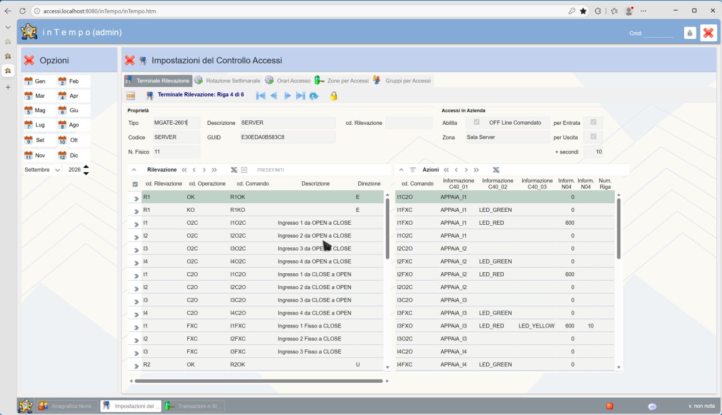Increase the year with the up arrow
Viewport: 722px width, 415px height.
click(x=86, y=167)
